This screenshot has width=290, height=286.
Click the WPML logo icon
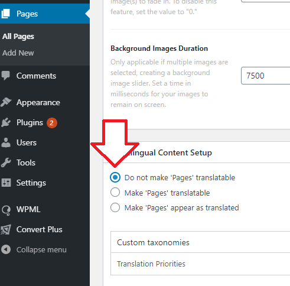click(x=6, y=210)
